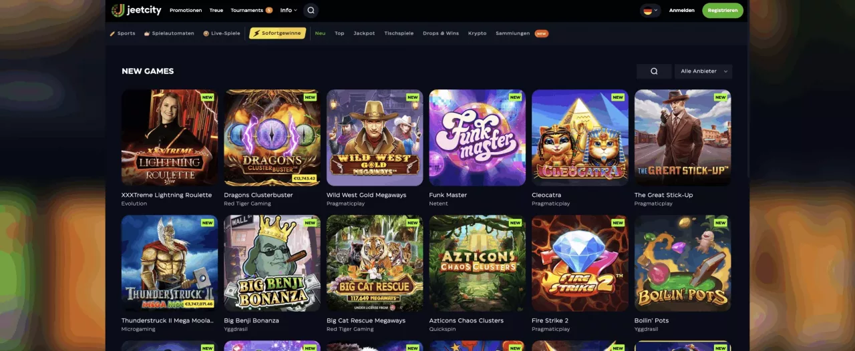This screenshot has width=855, height=351.
Task: Click the Tournaments counter badge
Action: coord(269,11)
